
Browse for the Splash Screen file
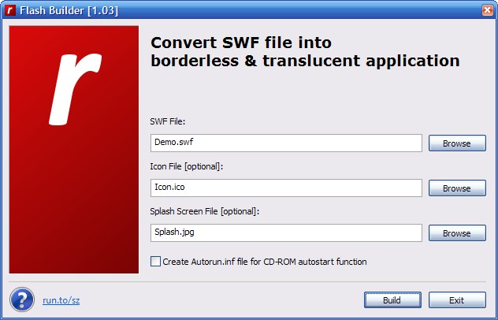click(457, 233)
